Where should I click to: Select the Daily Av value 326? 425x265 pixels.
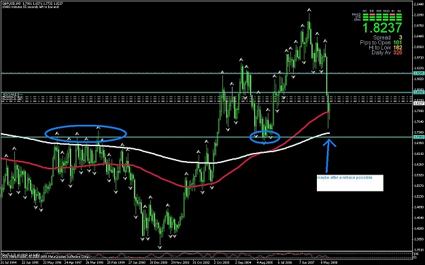[x=398, y=52]
